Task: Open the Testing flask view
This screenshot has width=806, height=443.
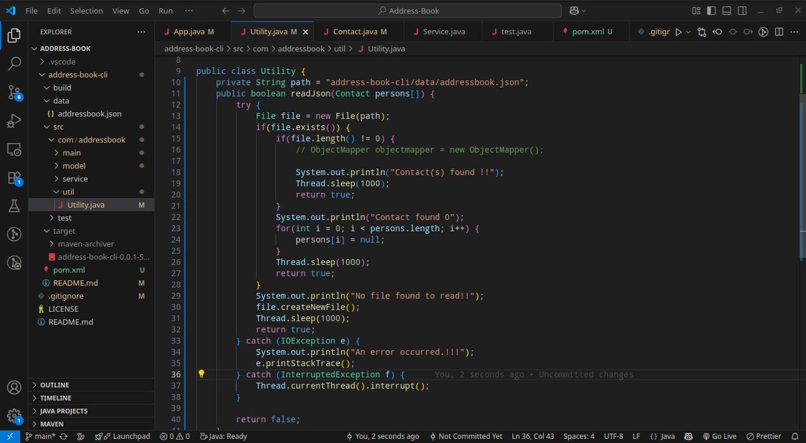Action: click(x=13, y=206)
